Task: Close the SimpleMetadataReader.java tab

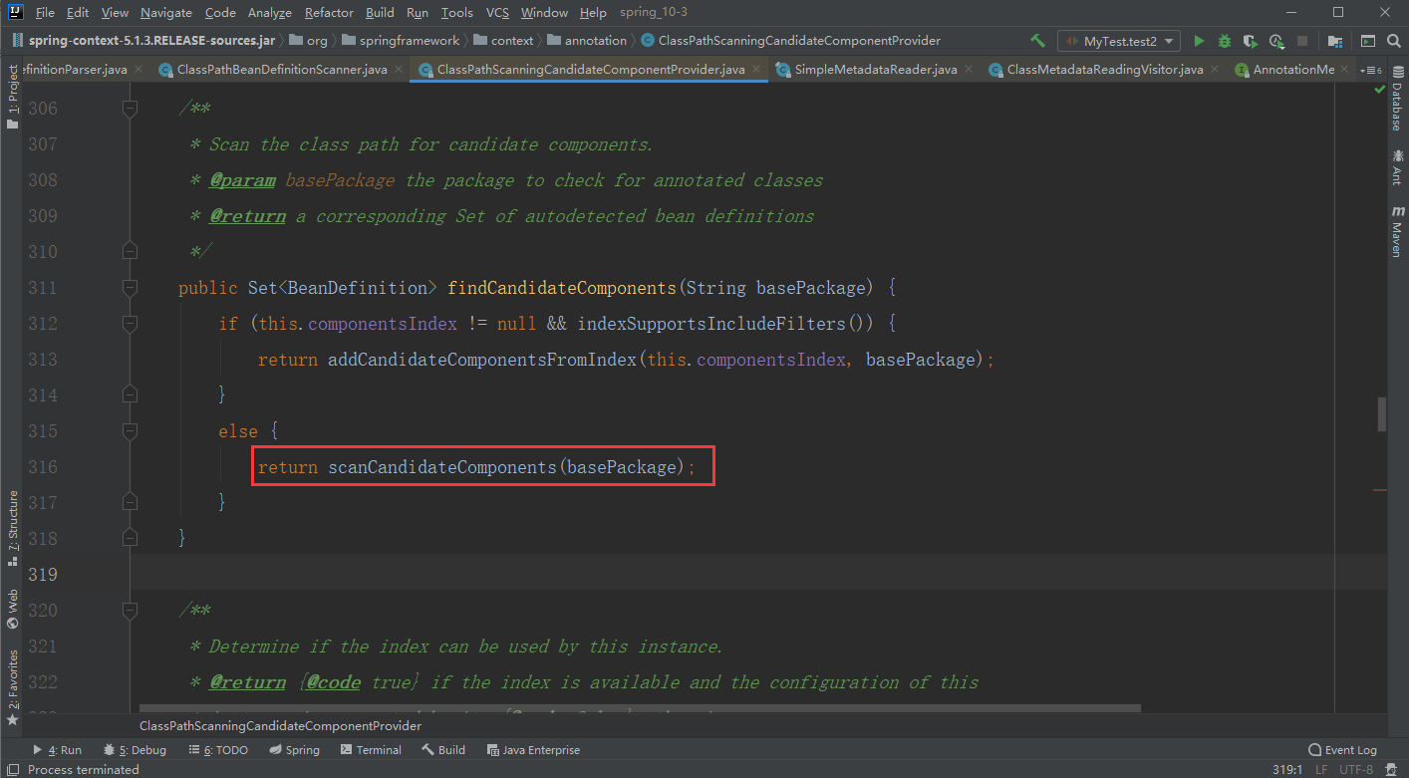Action: 969,70
